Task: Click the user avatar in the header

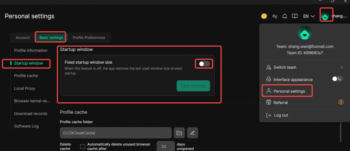Action: point(325,16)
